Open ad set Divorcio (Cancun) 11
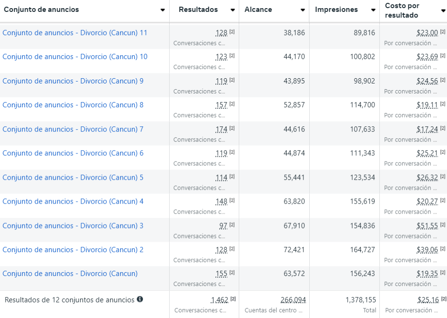 [75, 33]
